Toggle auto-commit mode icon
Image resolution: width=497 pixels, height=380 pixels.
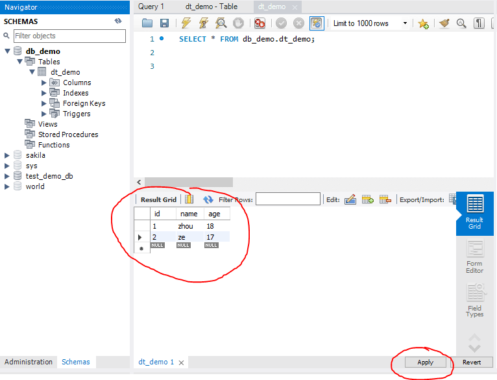click(317, 23)
